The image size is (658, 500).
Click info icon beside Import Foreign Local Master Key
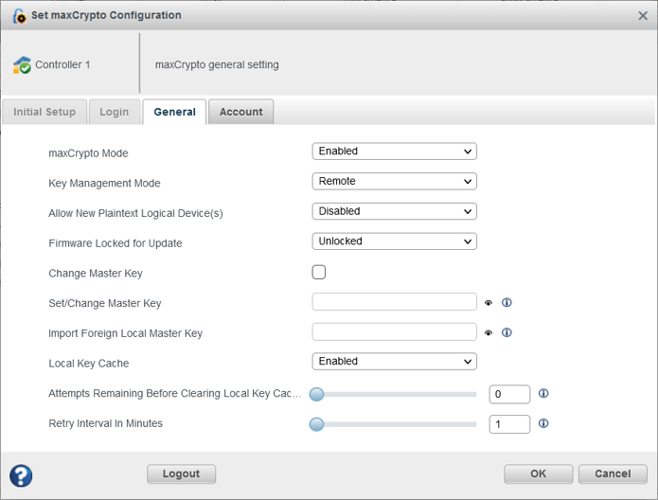[507, 333]
